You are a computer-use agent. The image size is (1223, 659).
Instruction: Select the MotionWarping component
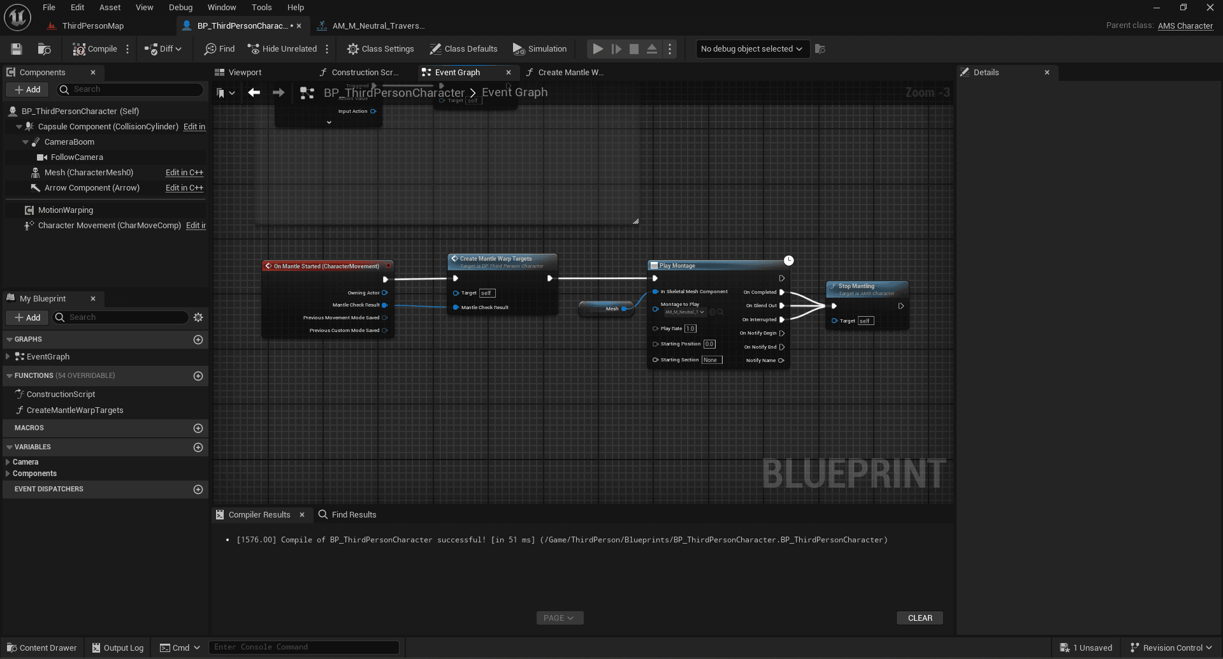point(66,210)
